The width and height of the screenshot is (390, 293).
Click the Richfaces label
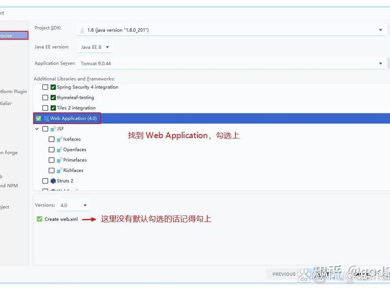[73, 170]
